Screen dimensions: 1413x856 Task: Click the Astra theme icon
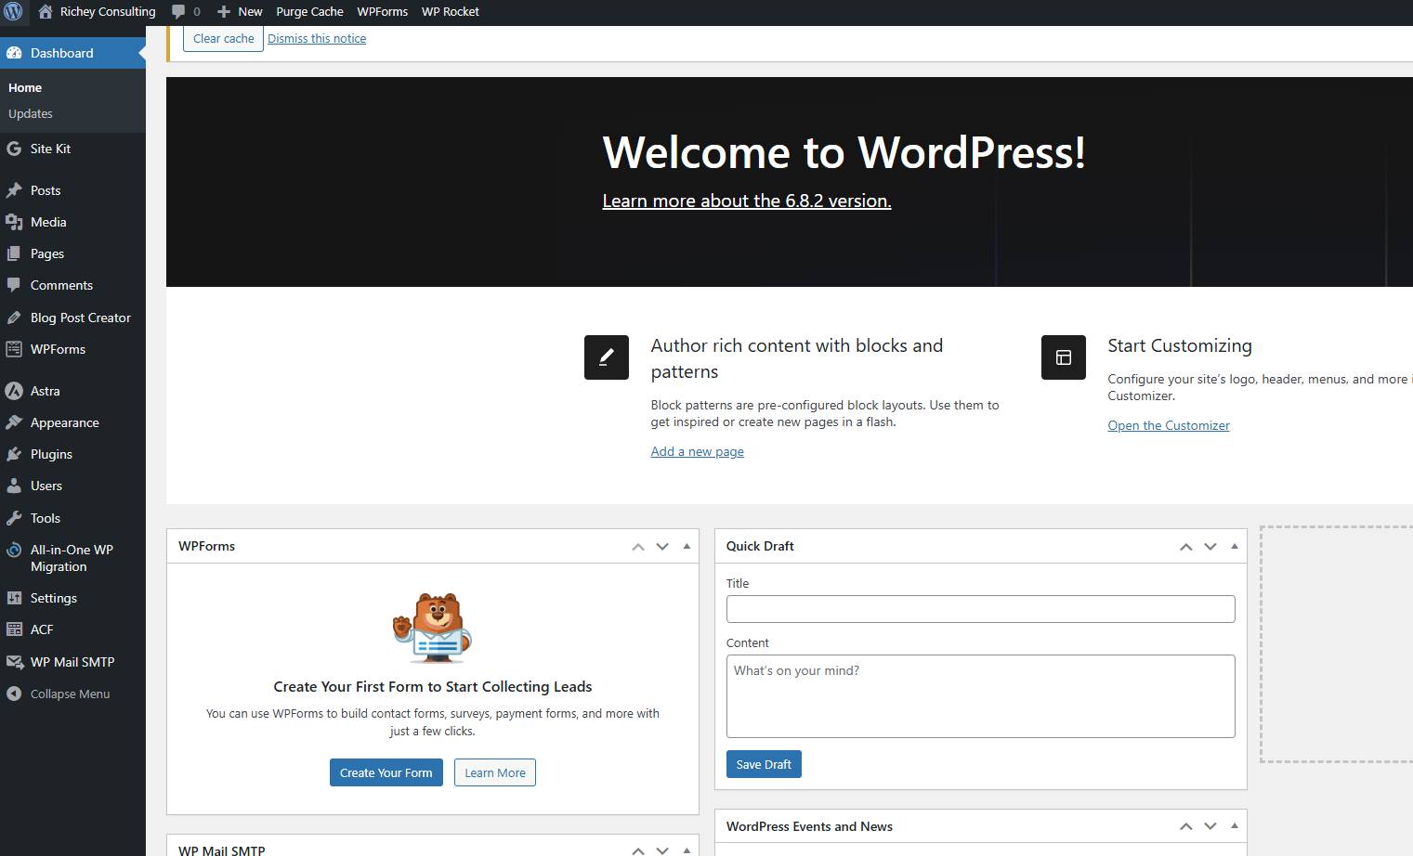click(14, 391)
